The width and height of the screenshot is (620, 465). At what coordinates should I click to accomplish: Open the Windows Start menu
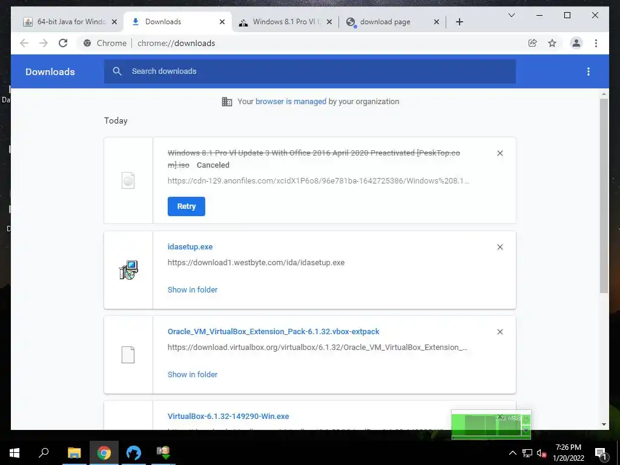pyautogui.click(x=15, y=453)
